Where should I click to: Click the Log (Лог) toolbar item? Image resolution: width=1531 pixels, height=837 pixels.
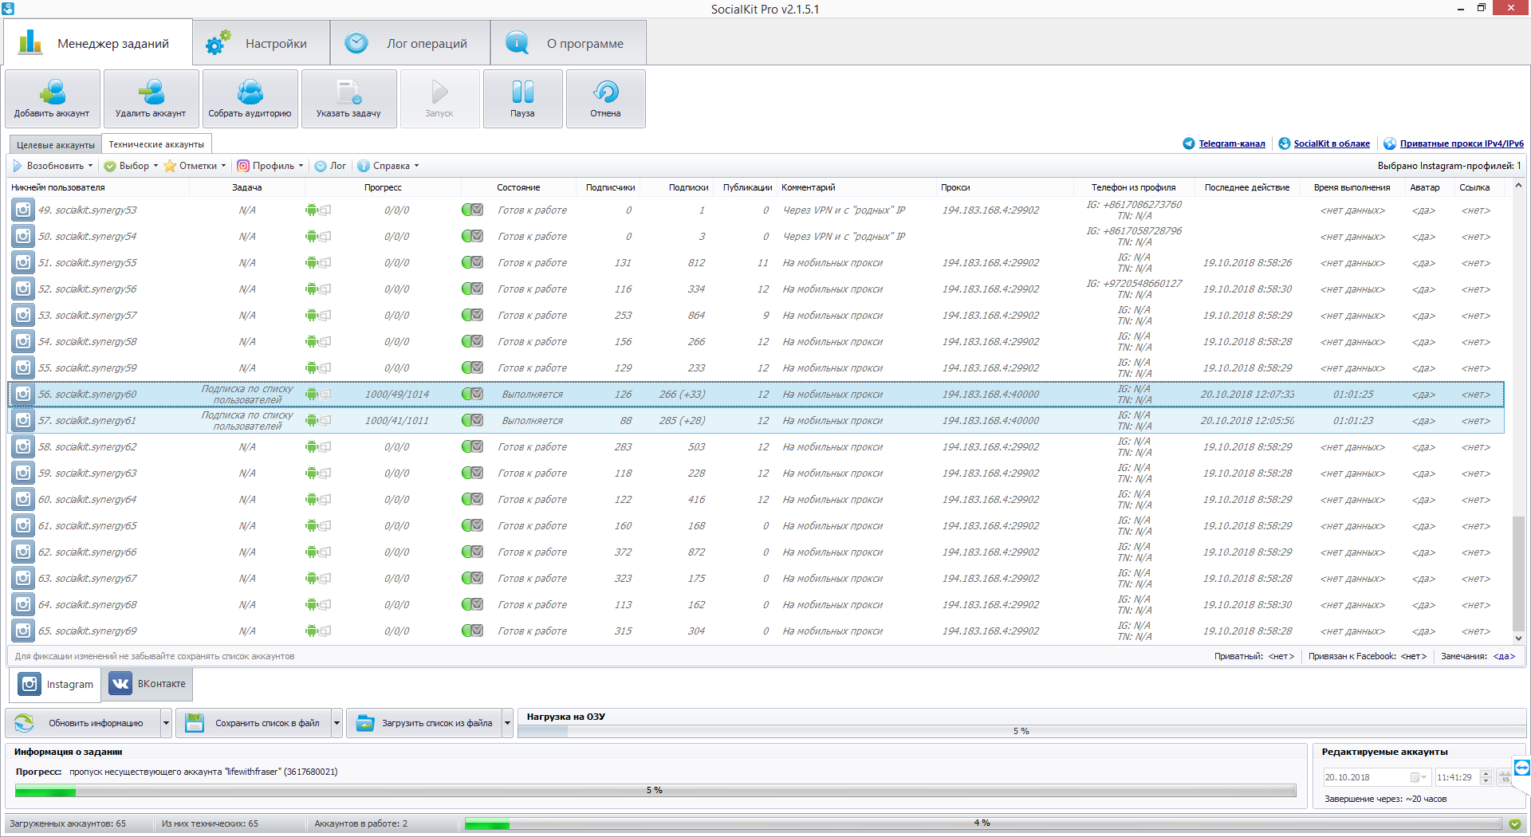point(330,166)
